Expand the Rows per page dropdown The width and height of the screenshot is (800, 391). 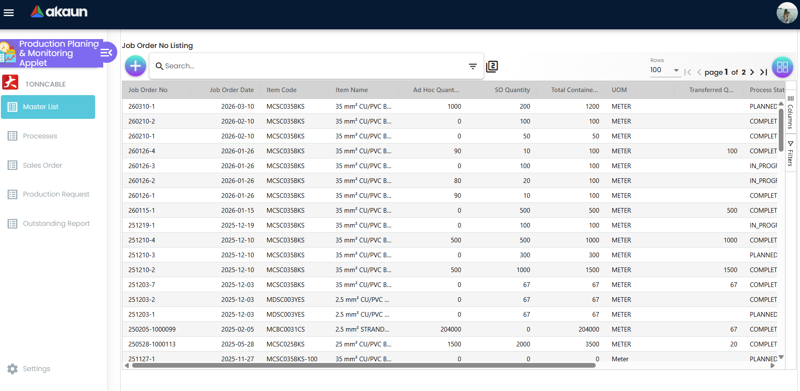(665, 70)
